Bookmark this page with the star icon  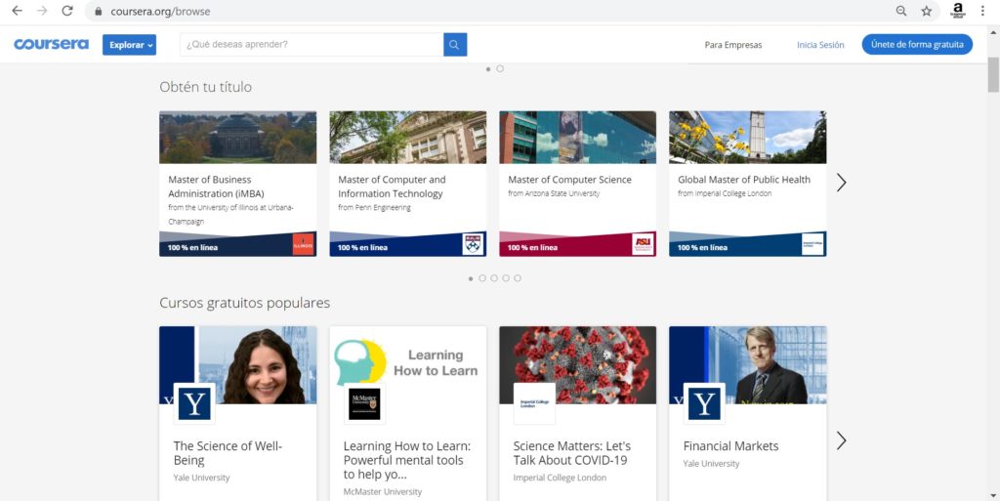click(926, 11)
